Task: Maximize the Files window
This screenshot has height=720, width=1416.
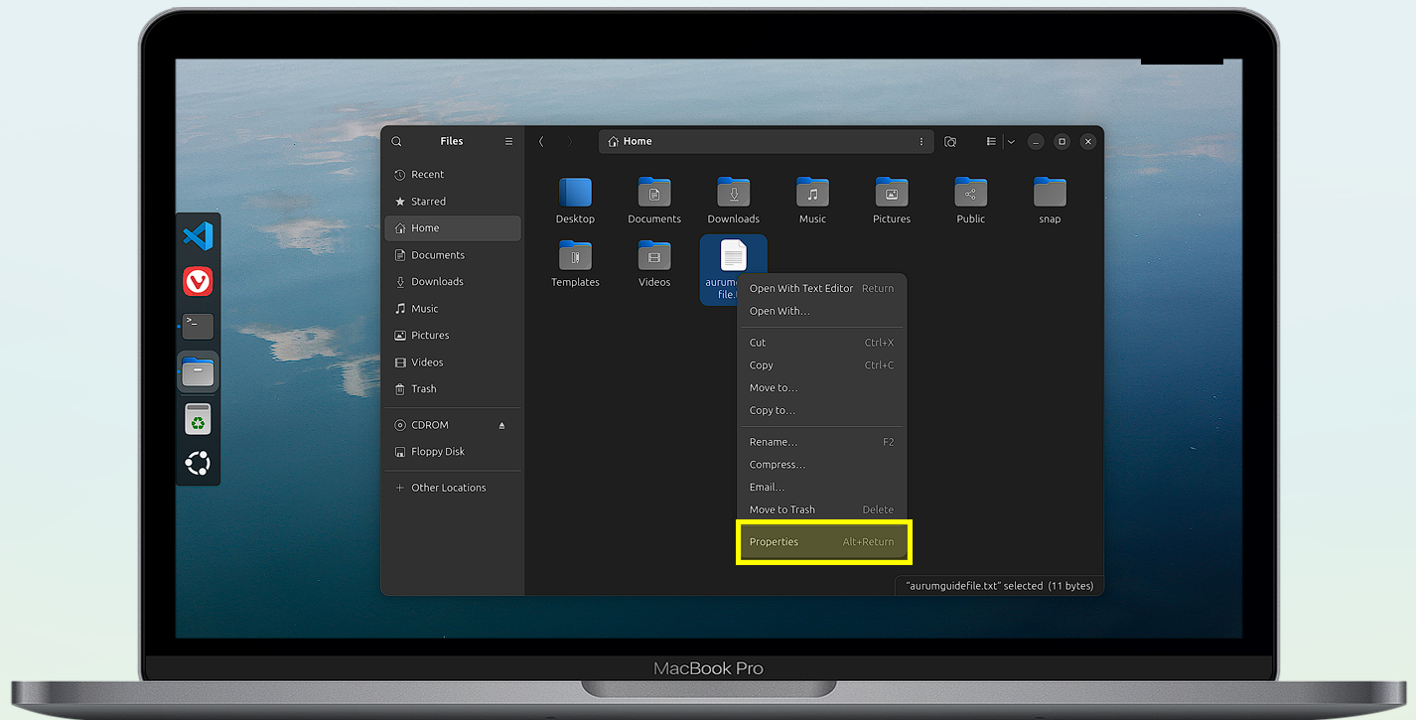Action: click(1062, 142)
